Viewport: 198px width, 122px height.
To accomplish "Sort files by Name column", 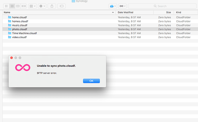I will 57,13.
